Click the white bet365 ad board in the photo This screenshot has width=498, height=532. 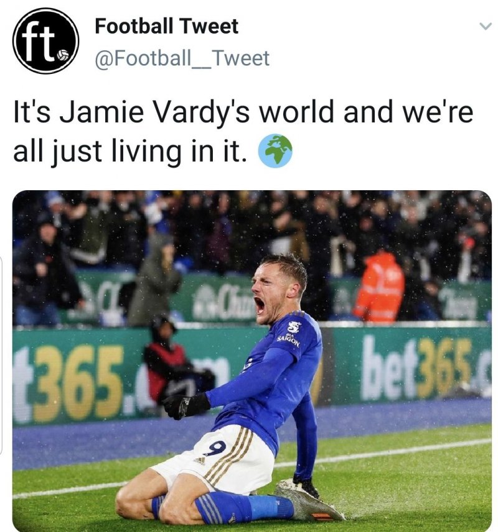pyautogui.click(x=425, y=368)
